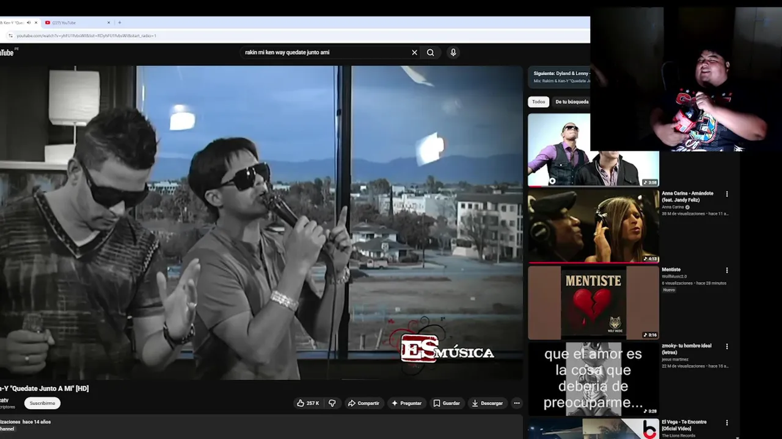This screenshot has height=439, width=782.
Task: Switch to the (227) YouTube tab
Action: coord(77,23)
